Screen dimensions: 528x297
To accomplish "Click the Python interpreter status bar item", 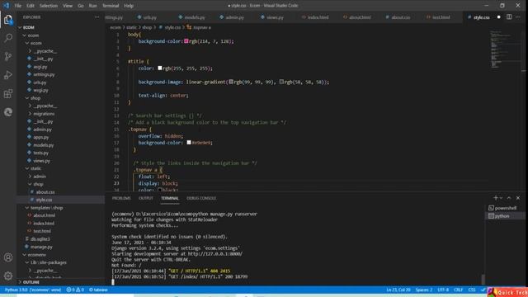I will tap(33, 290).
